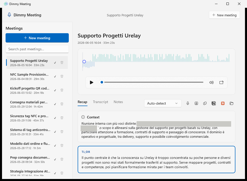Click the Dimmy Meeting microphone logo
Viewport: 247px width, 181px height.
[9, 15]
